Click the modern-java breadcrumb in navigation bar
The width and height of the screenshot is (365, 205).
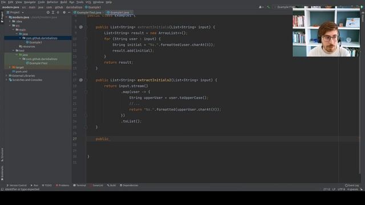[x=11, y=7]
